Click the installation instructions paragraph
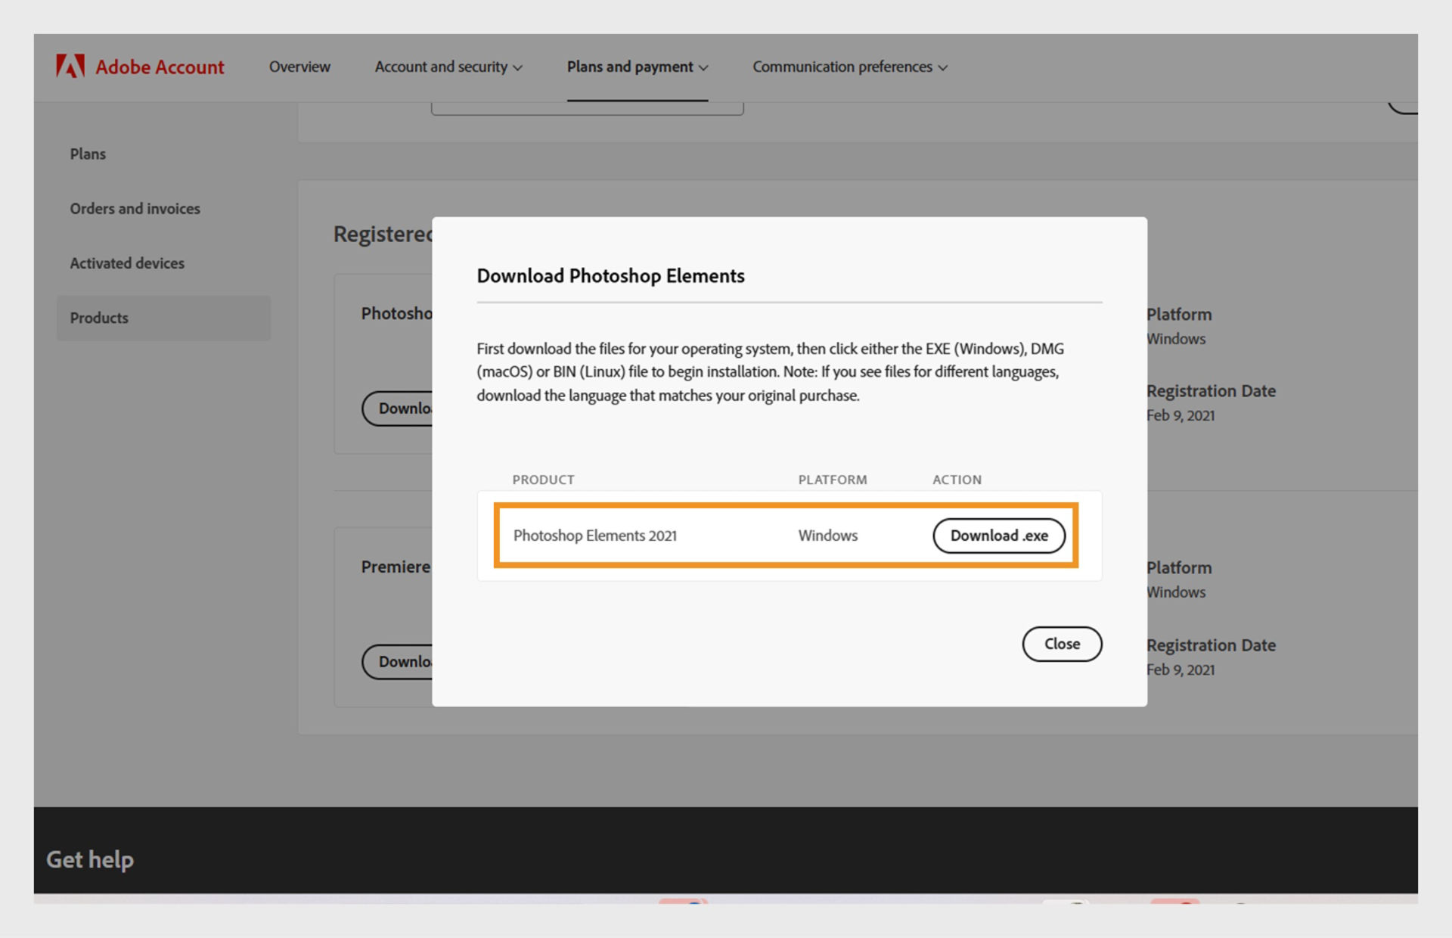The image size is (1452, 938). 771,371
